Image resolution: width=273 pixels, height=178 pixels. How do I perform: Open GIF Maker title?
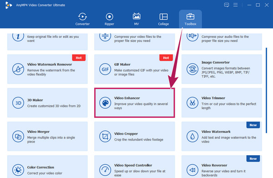tap(122, 65)
